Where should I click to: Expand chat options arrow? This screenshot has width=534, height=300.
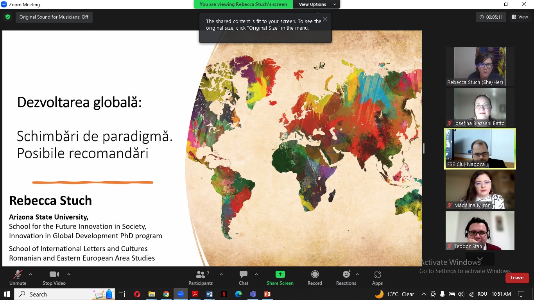point(256,274)
